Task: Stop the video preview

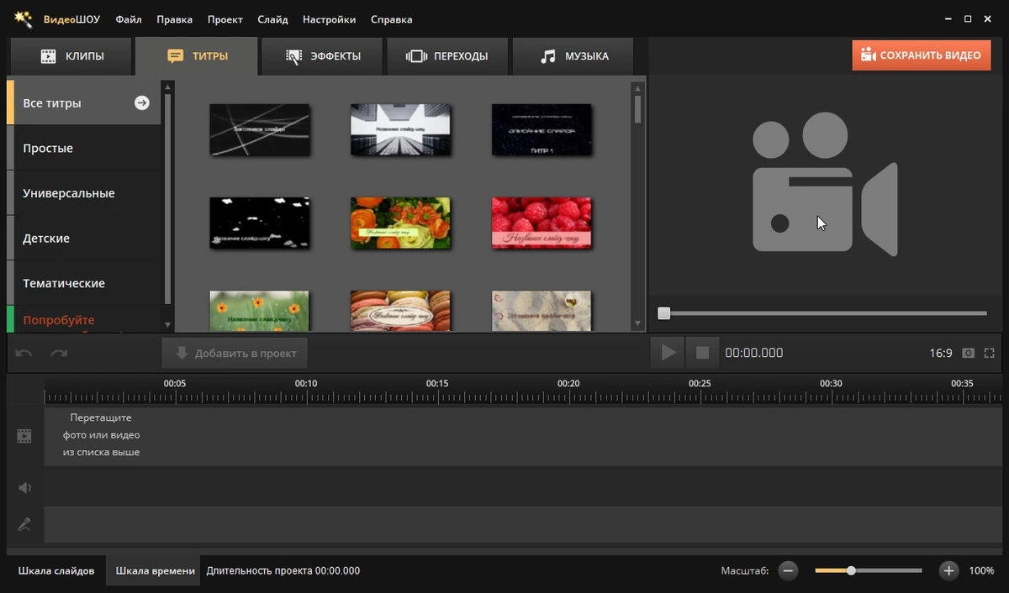Action: click(702, 353)
